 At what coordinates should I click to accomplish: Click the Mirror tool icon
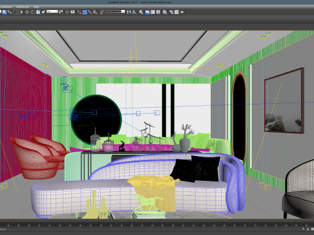click(x=129, y=12)
